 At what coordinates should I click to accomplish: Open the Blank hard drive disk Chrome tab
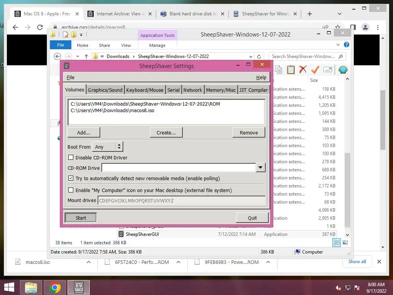[x=192, y=14]
